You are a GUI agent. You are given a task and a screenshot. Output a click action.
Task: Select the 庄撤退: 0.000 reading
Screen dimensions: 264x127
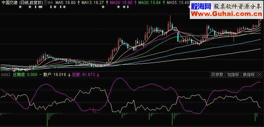pyautogui.click(x=25, y=75)
